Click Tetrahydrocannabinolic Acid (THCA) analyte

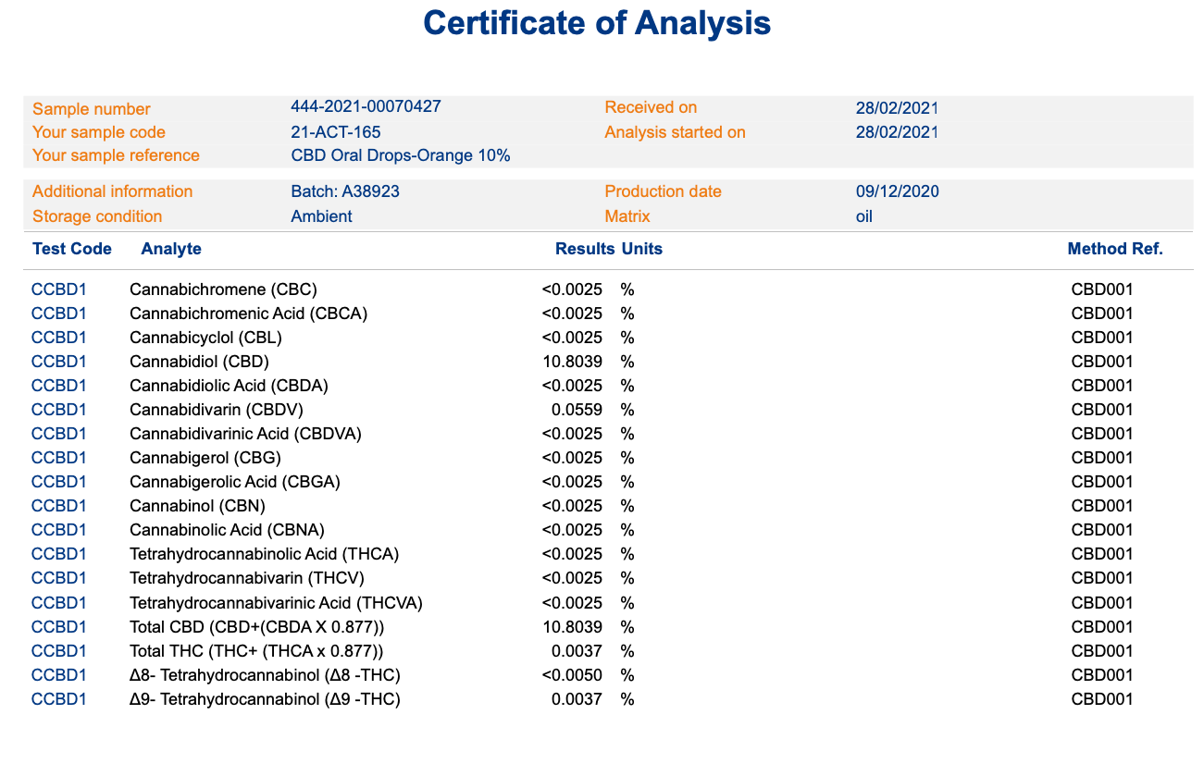coord(264,554)
